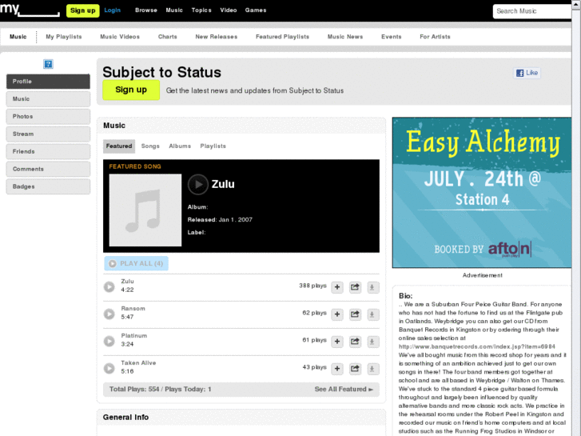Go to Music Videos
The width and height of the screenshot is (581, 436).
click(x=120, y=37)
